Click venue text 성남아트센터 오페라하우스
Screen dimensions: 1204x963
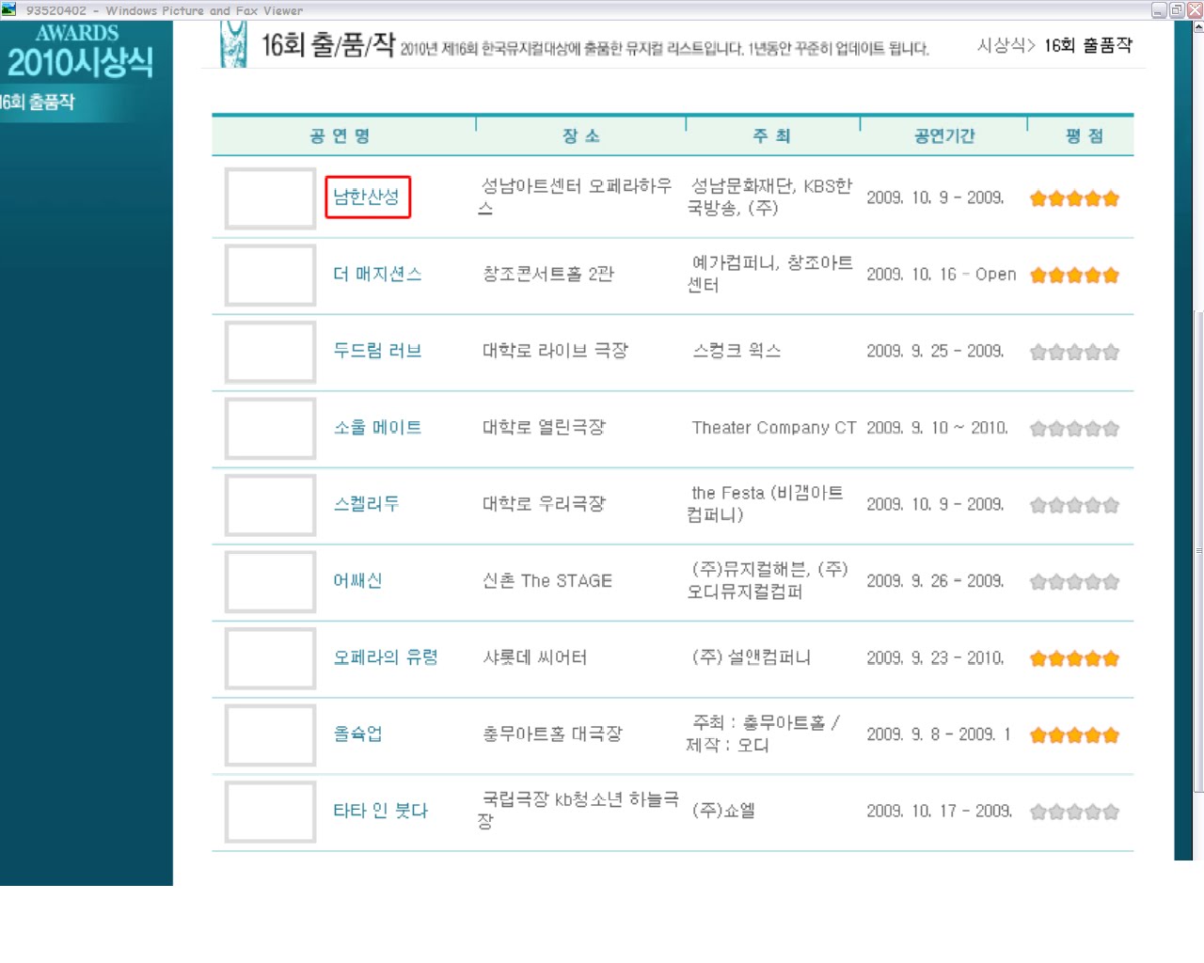(x=575, y=197)
